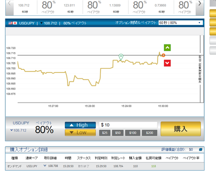This screenshot has height=171, width=216.
Task: Click the 種類 column header
Action: coord(14,158)
